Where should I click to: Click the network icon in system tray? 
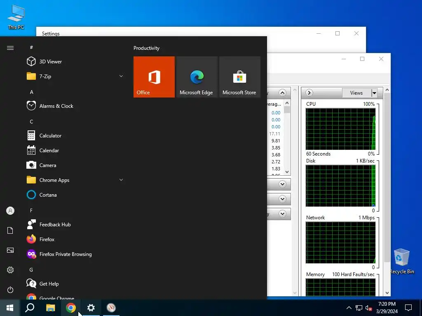(359, 308)
